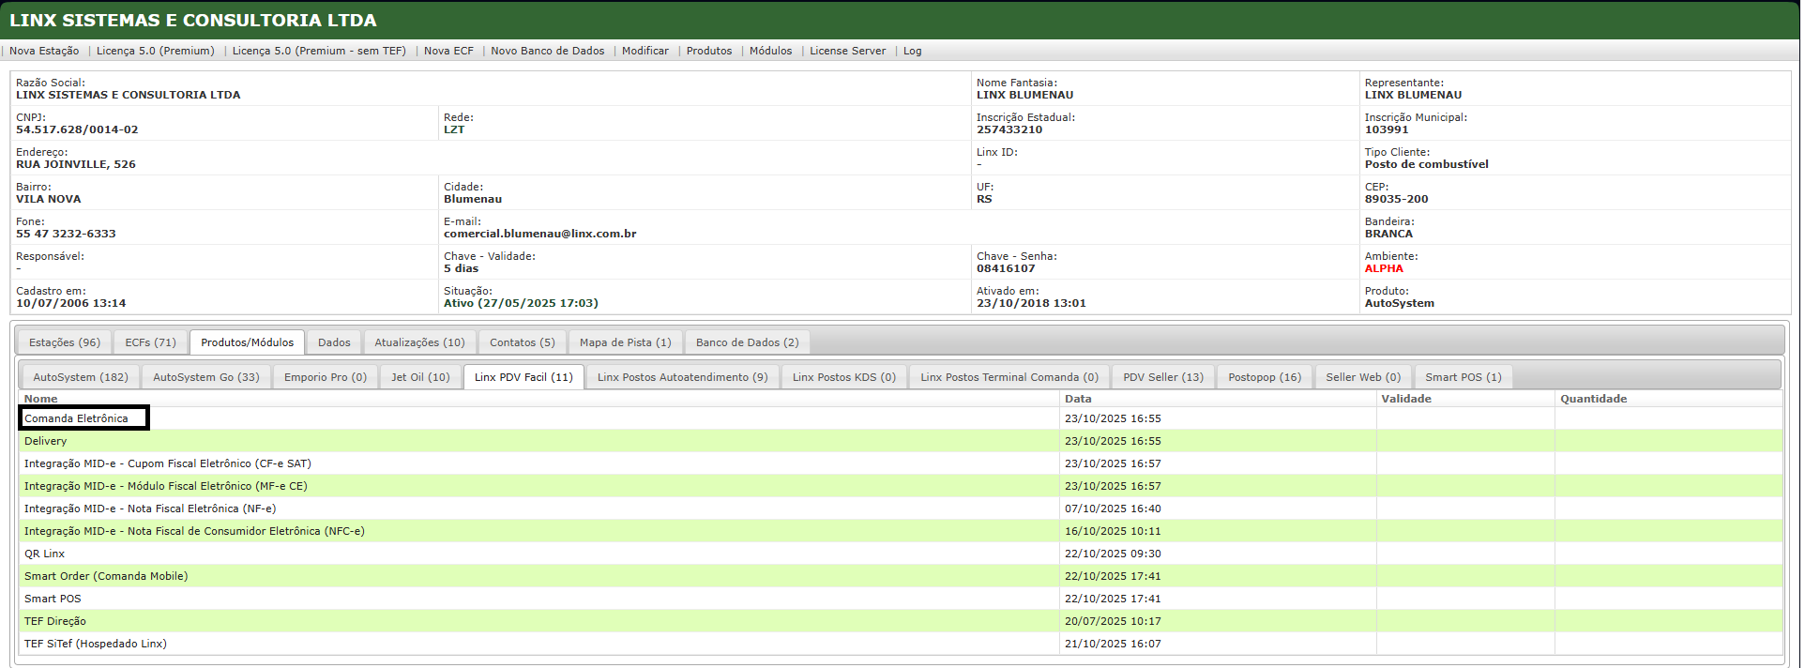Select TEF SiTef (Hospedado Linx) row
Viewport: 1805px width, 668px height.
click(901, 644)
